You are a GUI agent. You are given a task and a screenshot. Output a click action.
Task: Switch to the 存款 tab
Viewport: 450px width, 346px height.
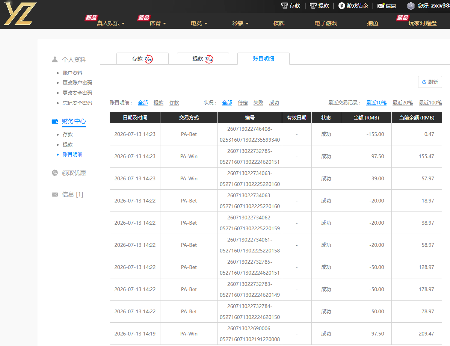click(x=142, y=59)
